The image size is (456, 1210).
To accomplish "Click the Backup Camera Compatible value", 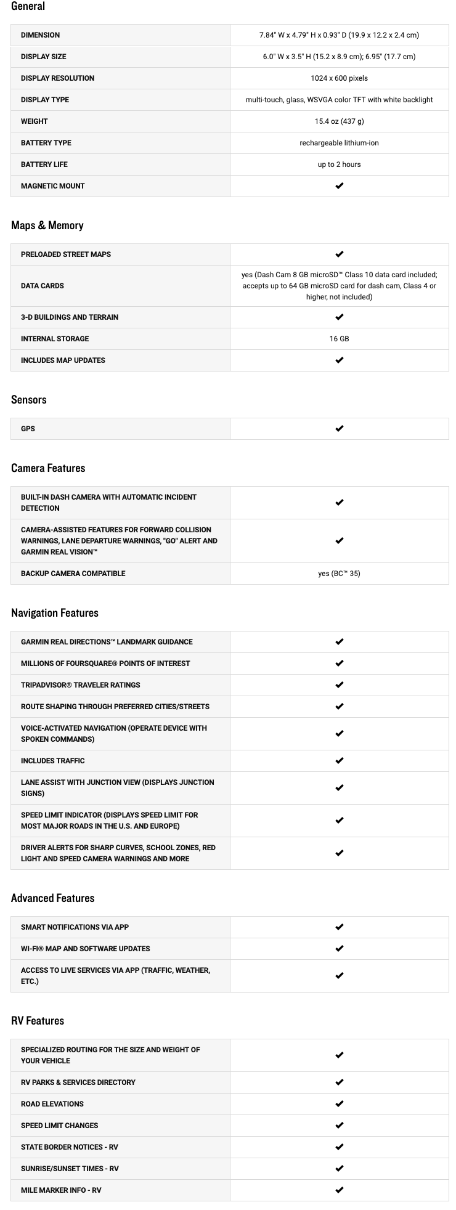I will point(339,574).
